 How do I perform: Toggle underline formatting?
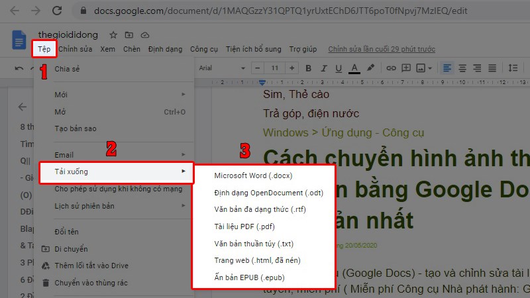click(x=339, y=68)
